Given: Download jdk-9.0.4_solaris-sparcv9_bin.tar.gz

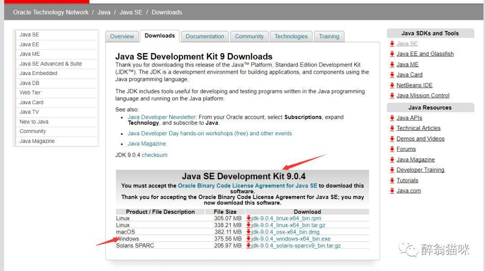Looking at the screenshot, I should click(x=296, y=245).
